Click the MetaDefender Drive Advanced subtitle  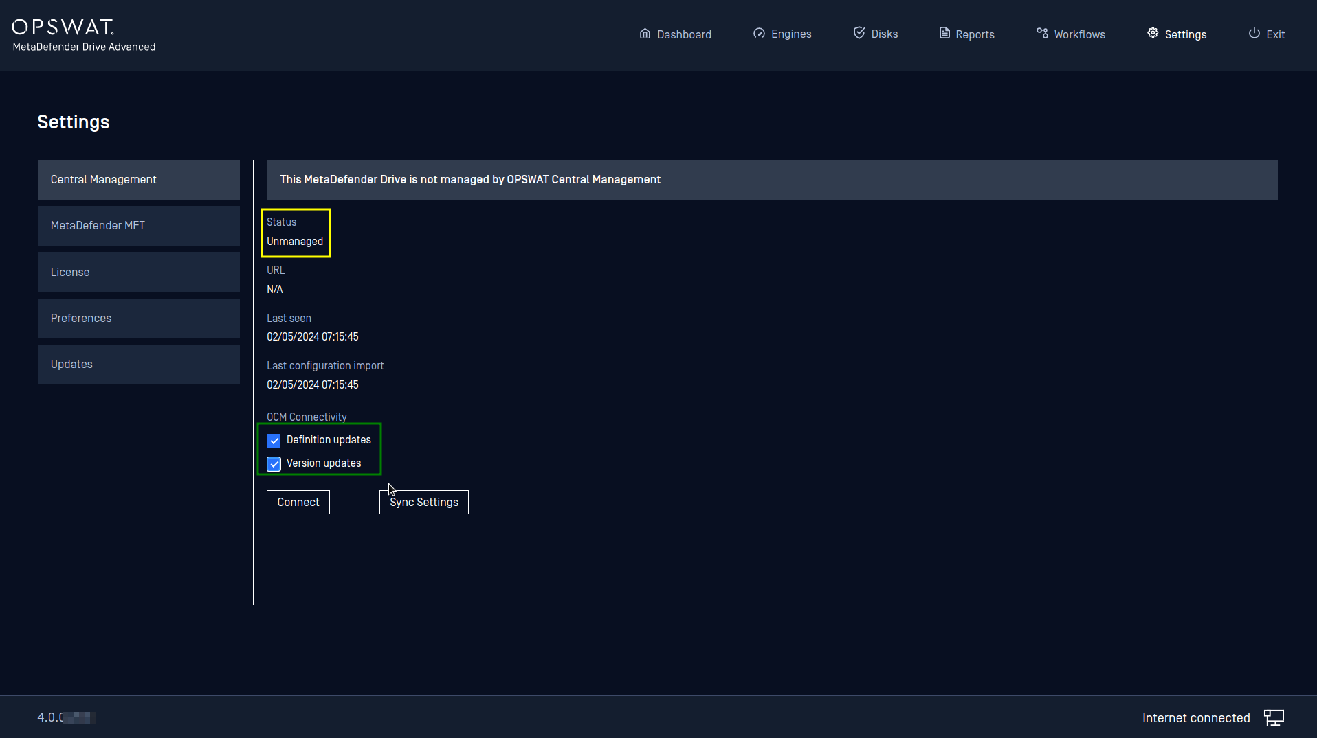(x=84, y=47)
